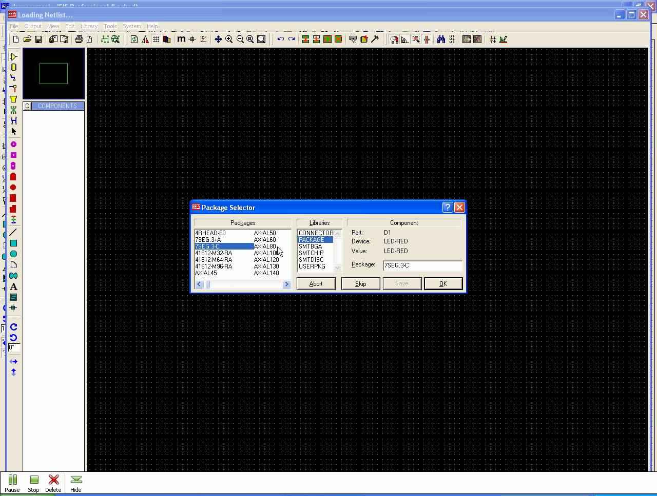The image size is (657, 496).
Task: Click the Print icon in toolbar
Action: (x=79, y=39)
